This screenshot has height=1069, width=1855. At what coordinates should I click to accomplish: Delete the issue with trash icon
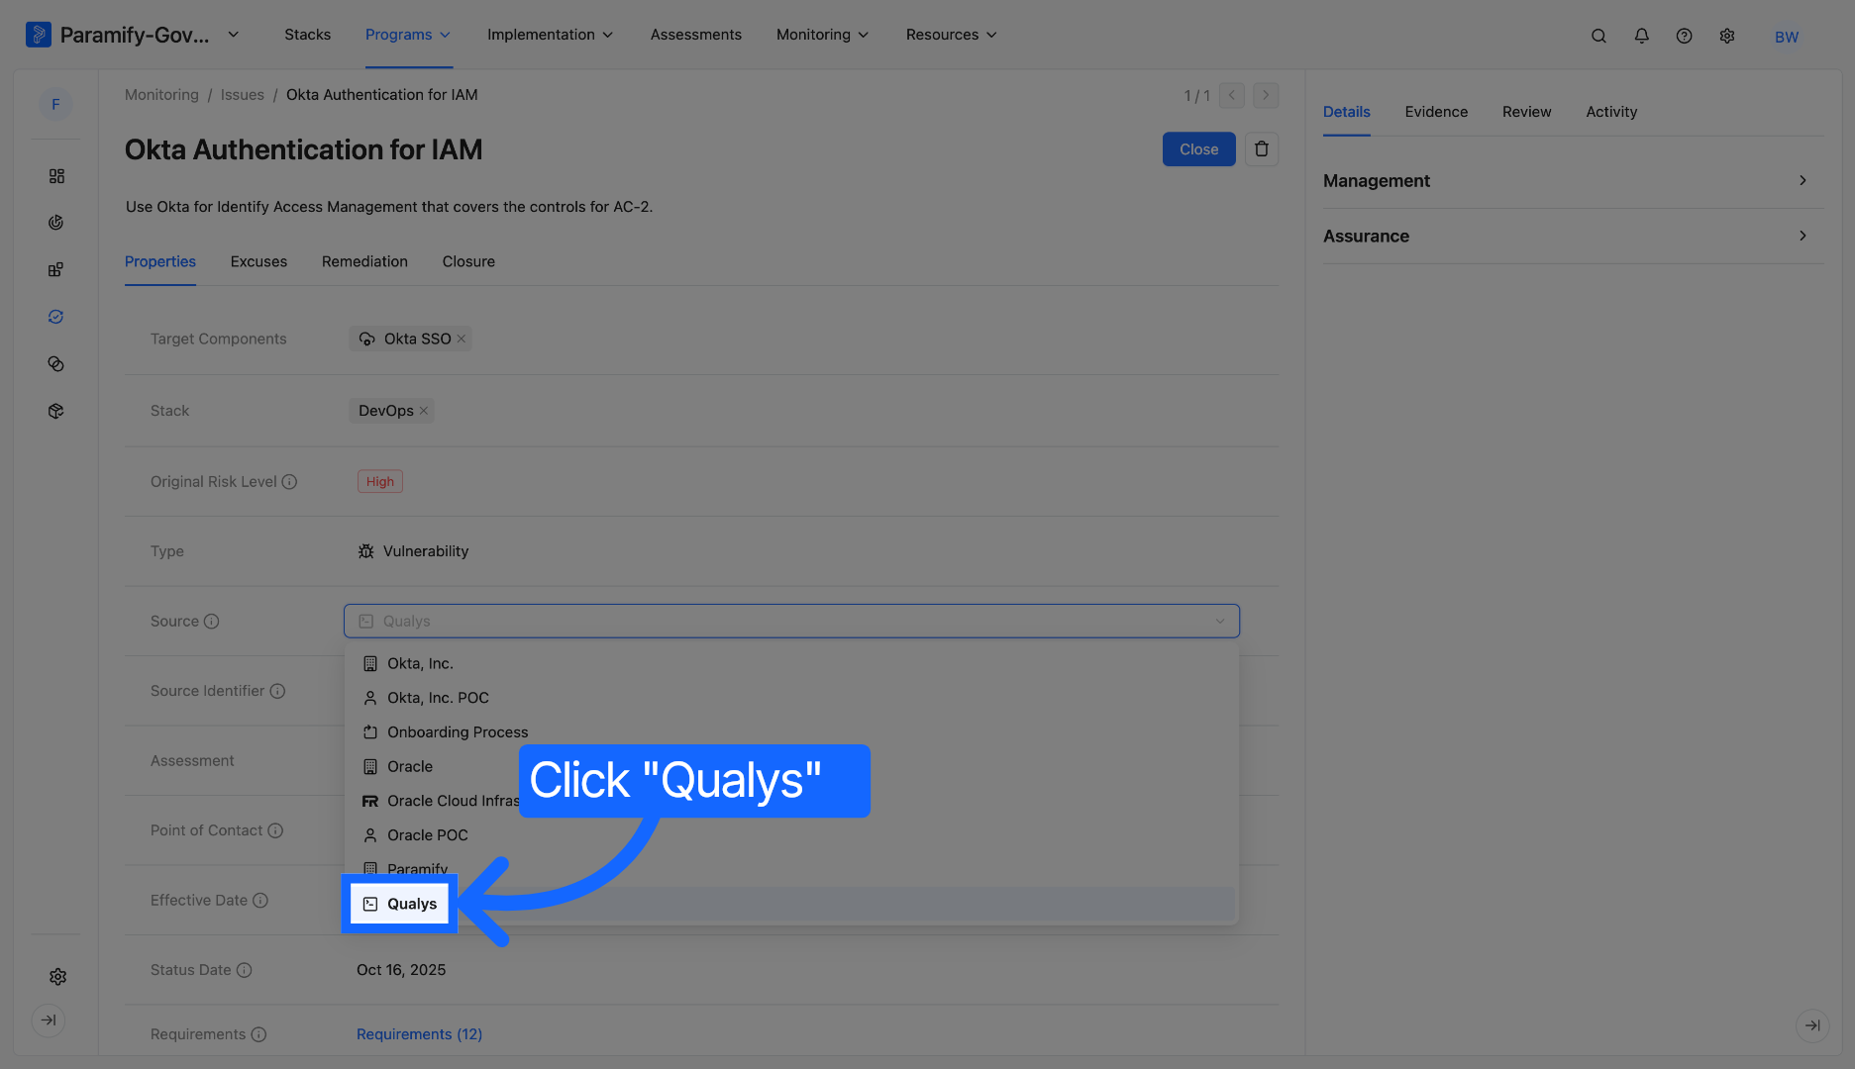tap(1261, 149)
